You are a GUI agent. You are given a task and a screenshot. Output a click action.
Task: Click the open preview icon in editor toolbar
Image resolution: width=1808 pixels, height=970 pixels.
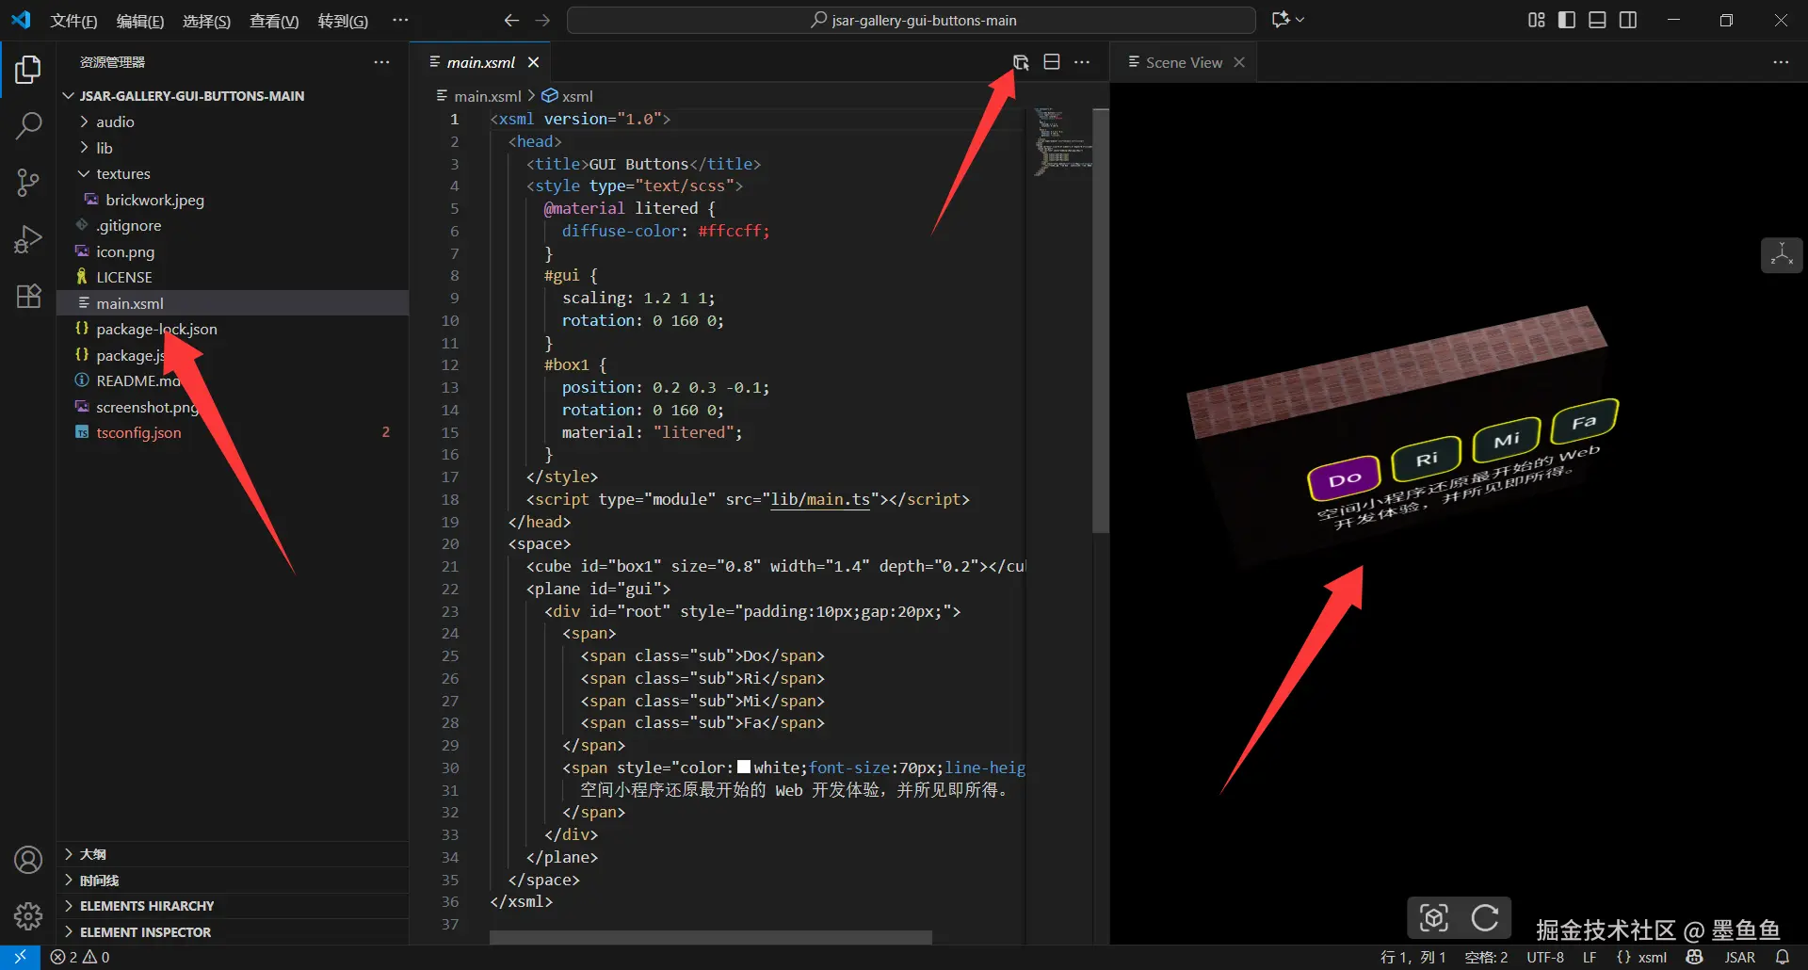1021,62
